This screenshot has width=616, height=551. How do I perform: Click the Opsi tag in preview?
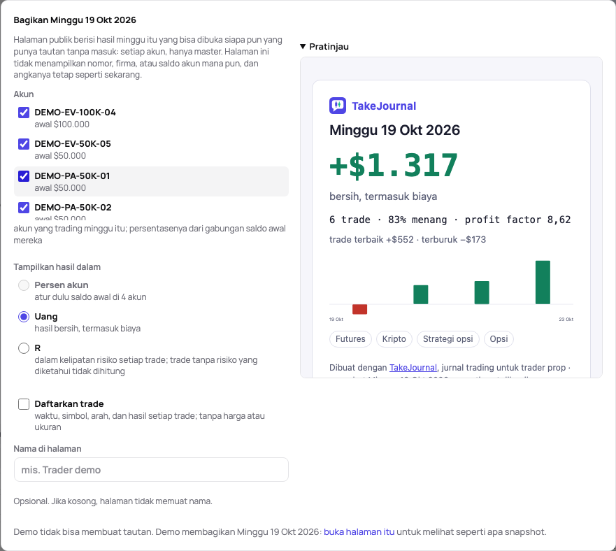tap(499, 339)
